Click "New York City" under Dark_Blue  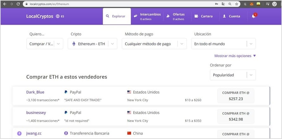point(138,100)
